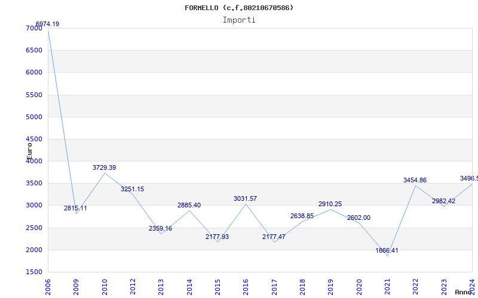
Task: Click the 3500 y-axis tick label
Action: (x=34, y=184)
